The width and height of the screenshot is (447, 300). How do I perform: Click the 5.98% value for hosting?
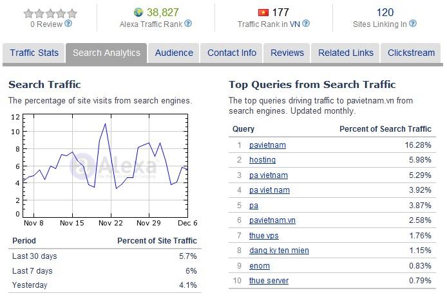coord(420,160)
